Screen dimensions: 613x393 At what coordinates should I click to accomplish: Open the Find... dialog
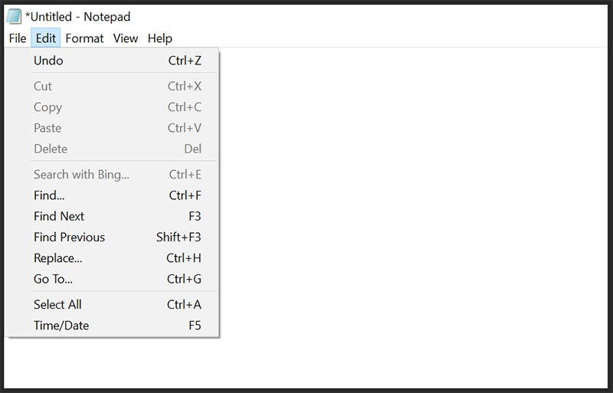[x=49, y=195]
